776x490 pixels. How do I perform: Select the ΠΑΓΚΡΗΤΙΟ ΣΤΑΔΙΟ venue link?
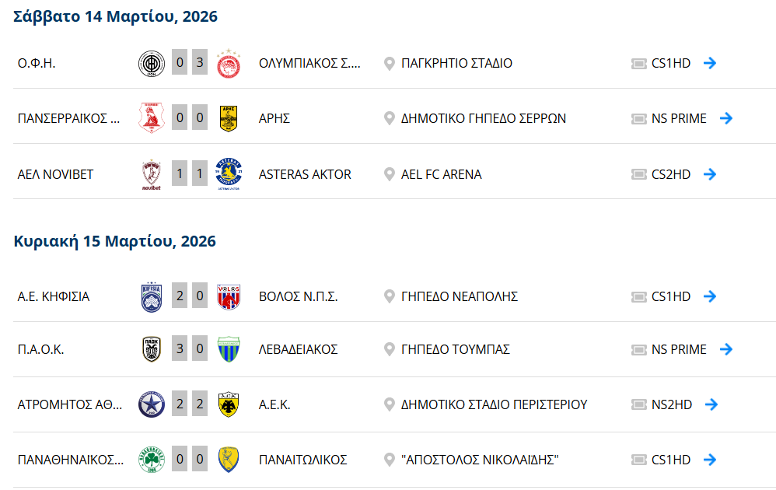point(456,63)
